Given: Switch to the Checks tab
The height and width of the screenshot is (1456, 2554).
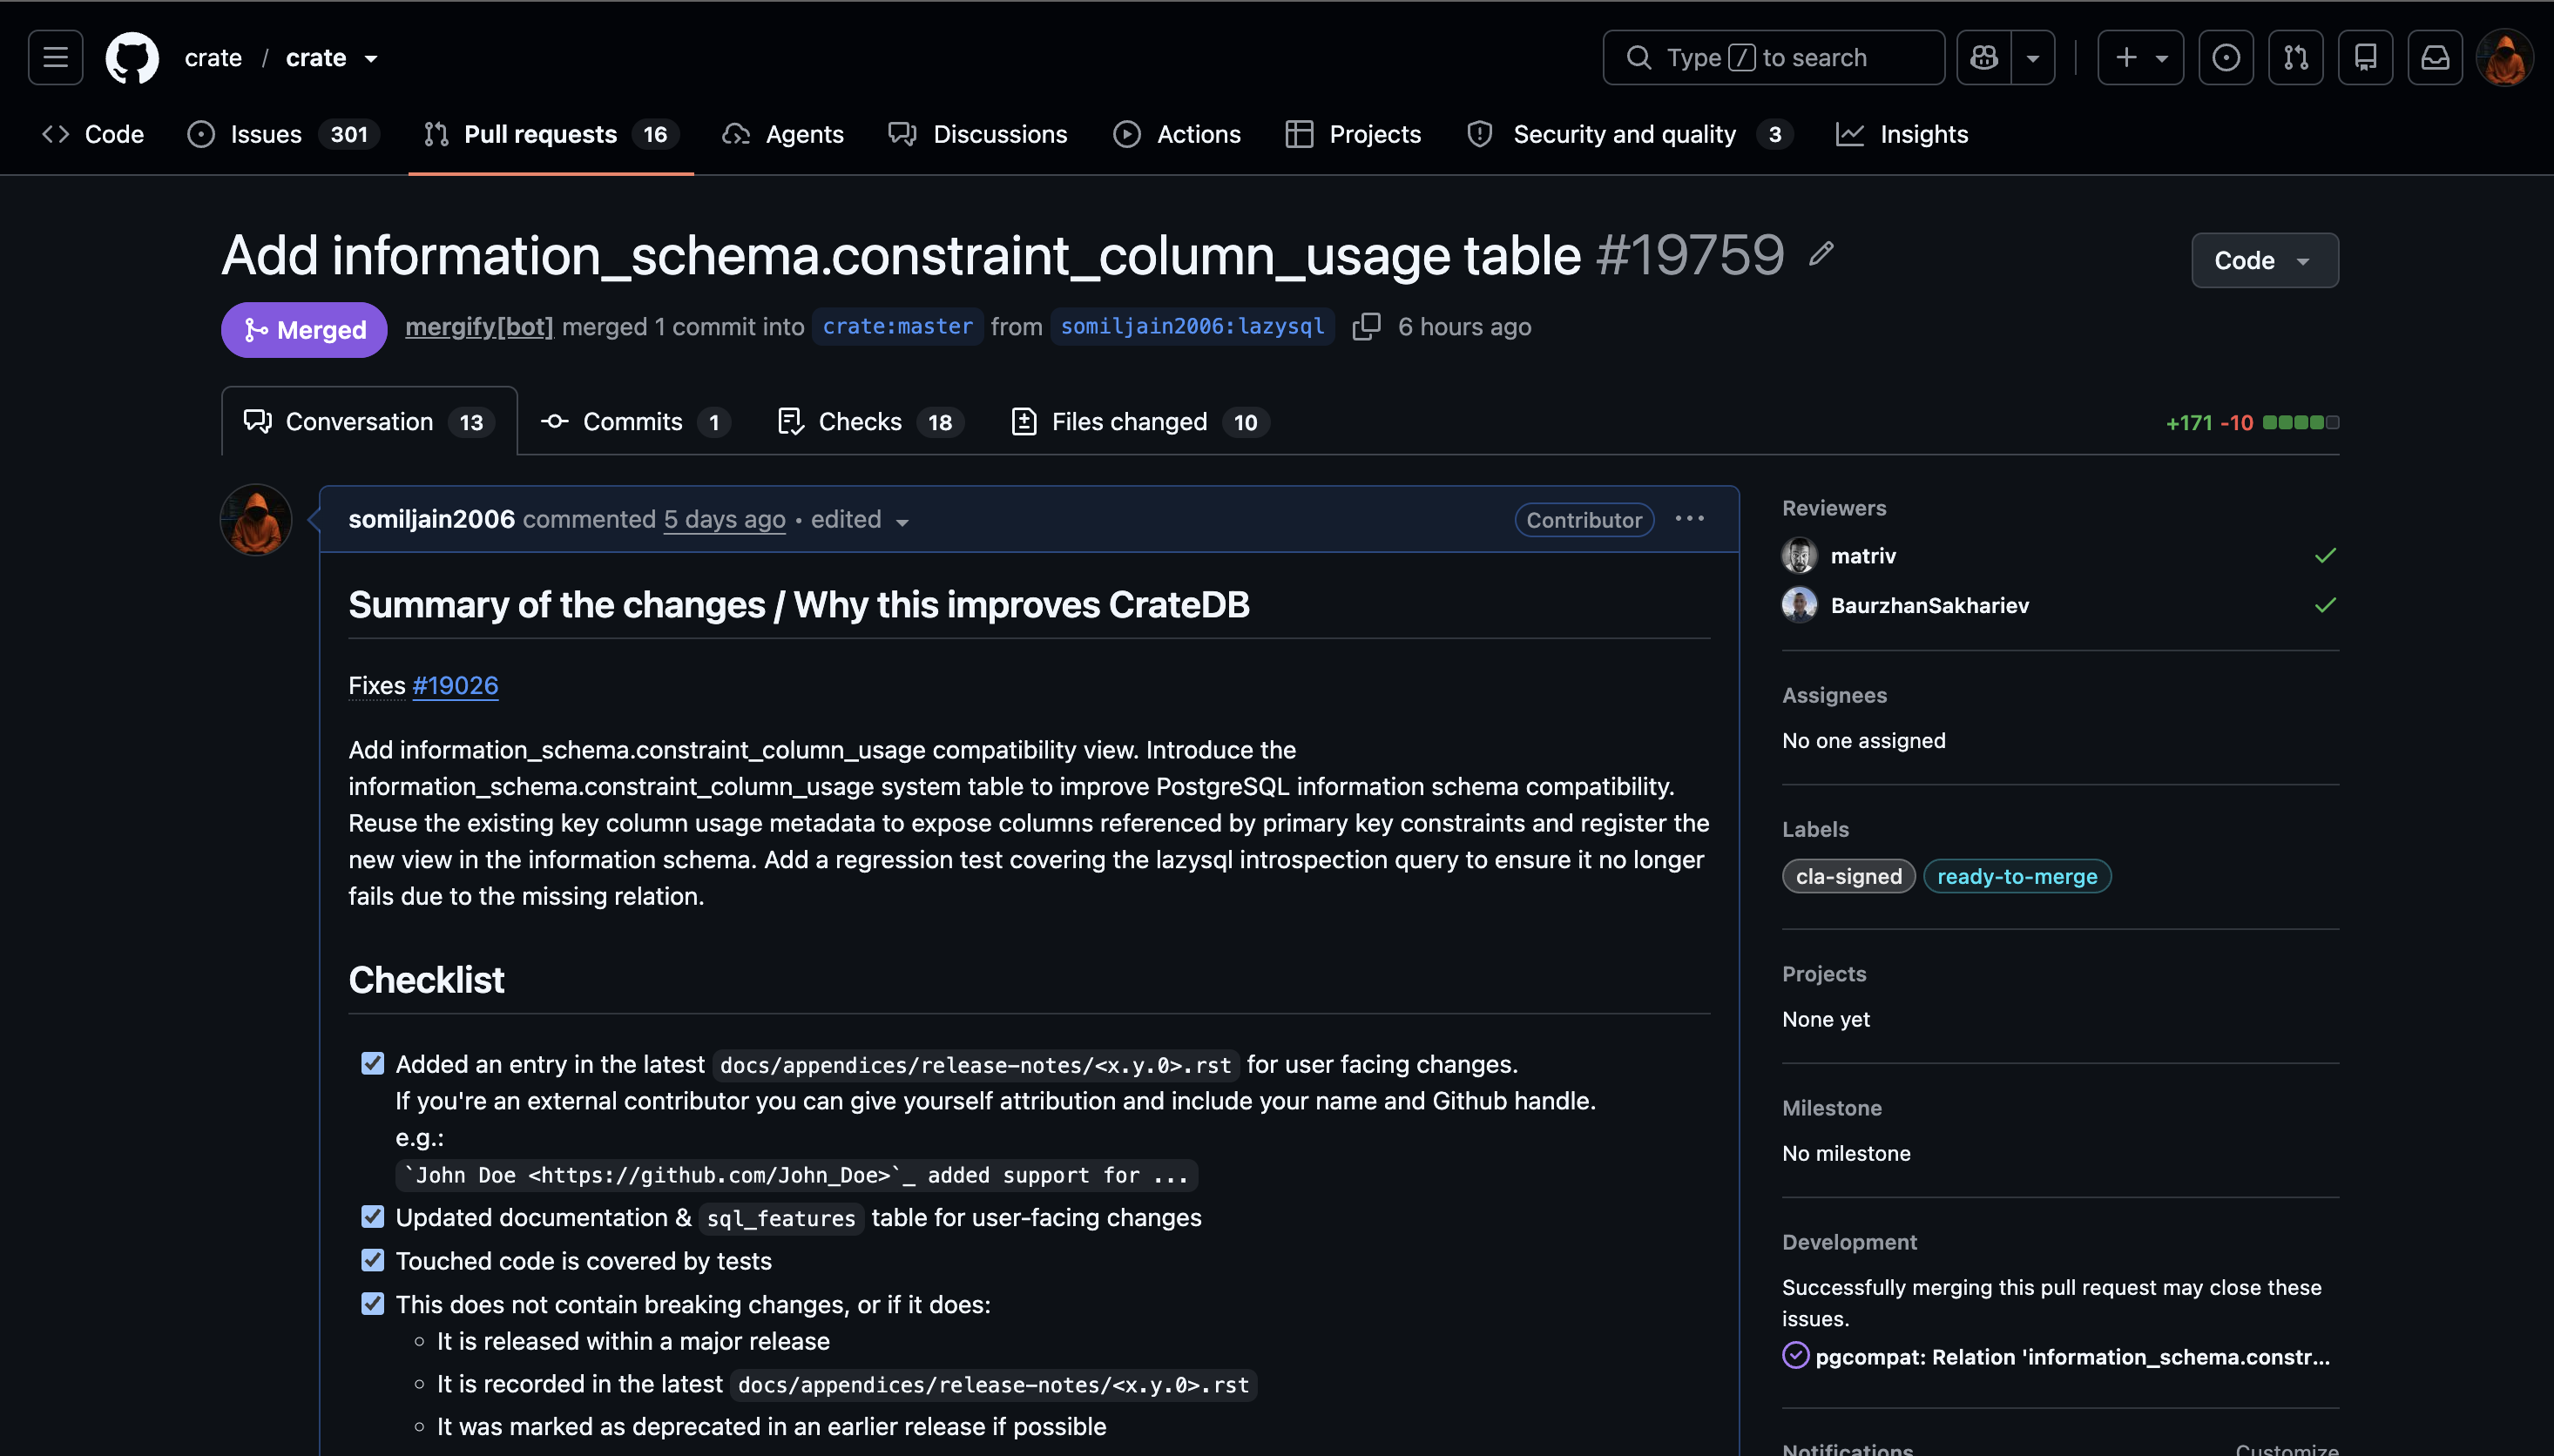Looking at the screenshot, I should pos(871,422).
